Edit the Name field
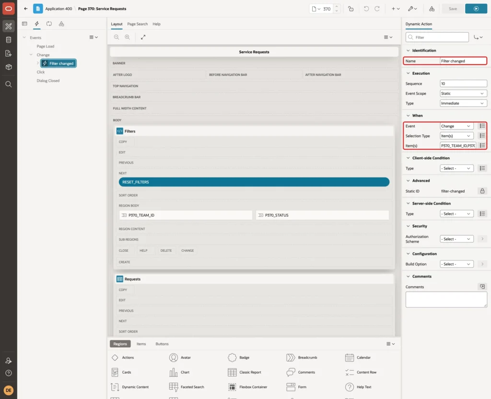The width and height of the screenshot is (491, 399). click(x=463, y=61)
